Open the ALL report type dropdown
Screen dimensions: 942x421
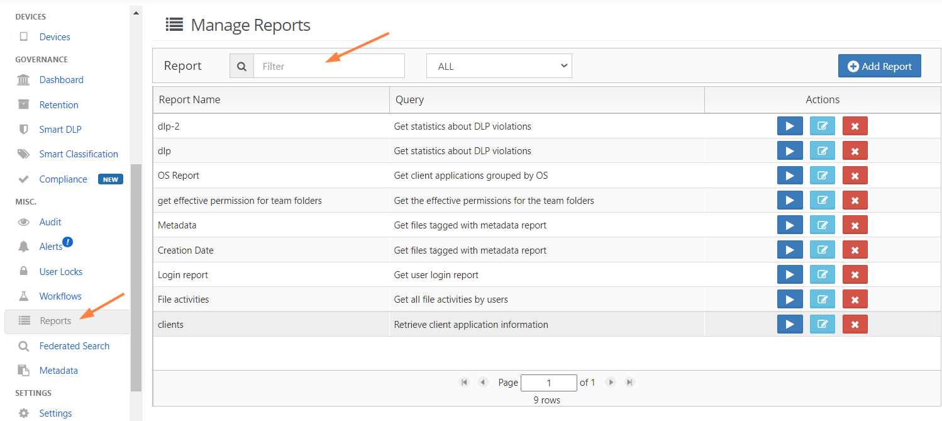(499, 66)
